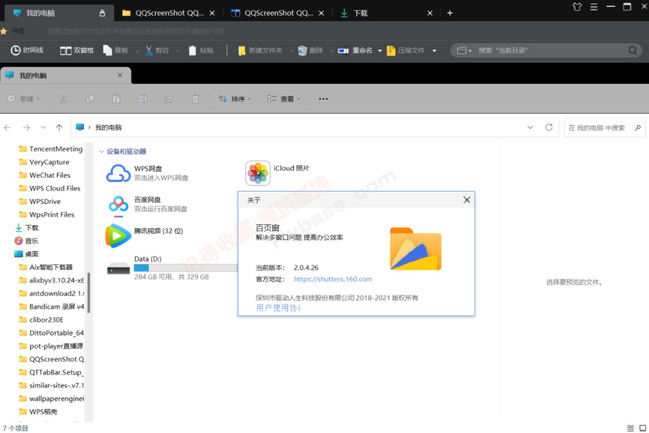Switch to second QQScreenShot window tab

[x=277, y=13]
